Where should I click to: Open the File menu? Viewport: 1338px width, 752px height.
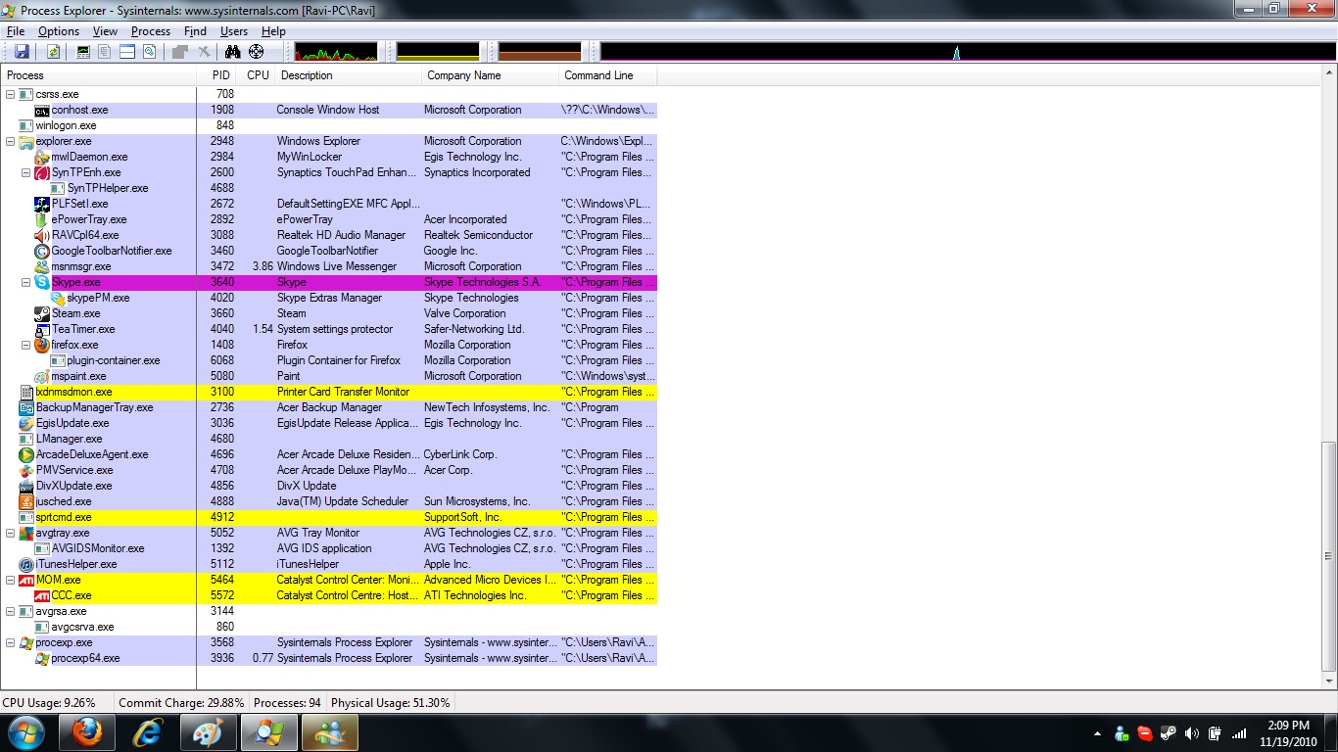(x=16, y=31)
